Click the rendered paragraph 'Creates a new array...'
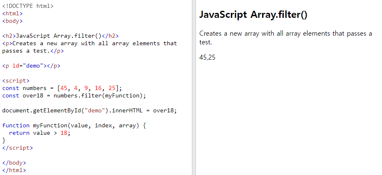Screen dimensions: 382x175 [285, 38]
